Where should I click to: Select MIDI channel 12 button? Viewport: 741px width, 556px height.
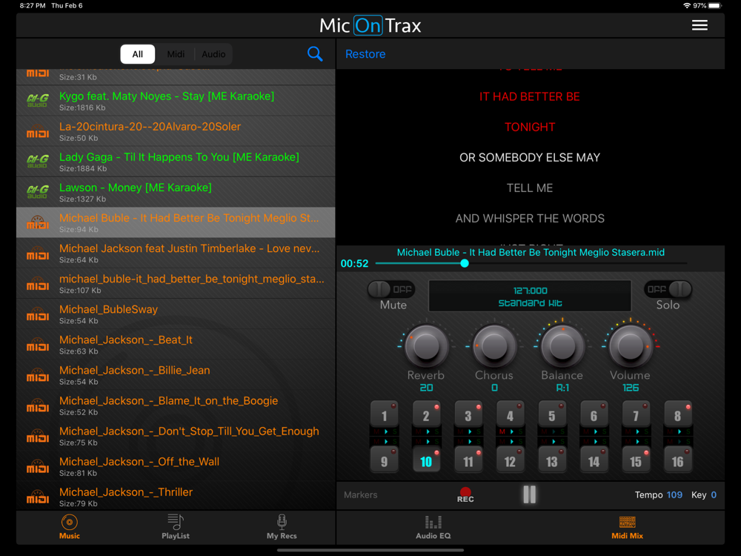pyautogui.click(x=510, y=460)
